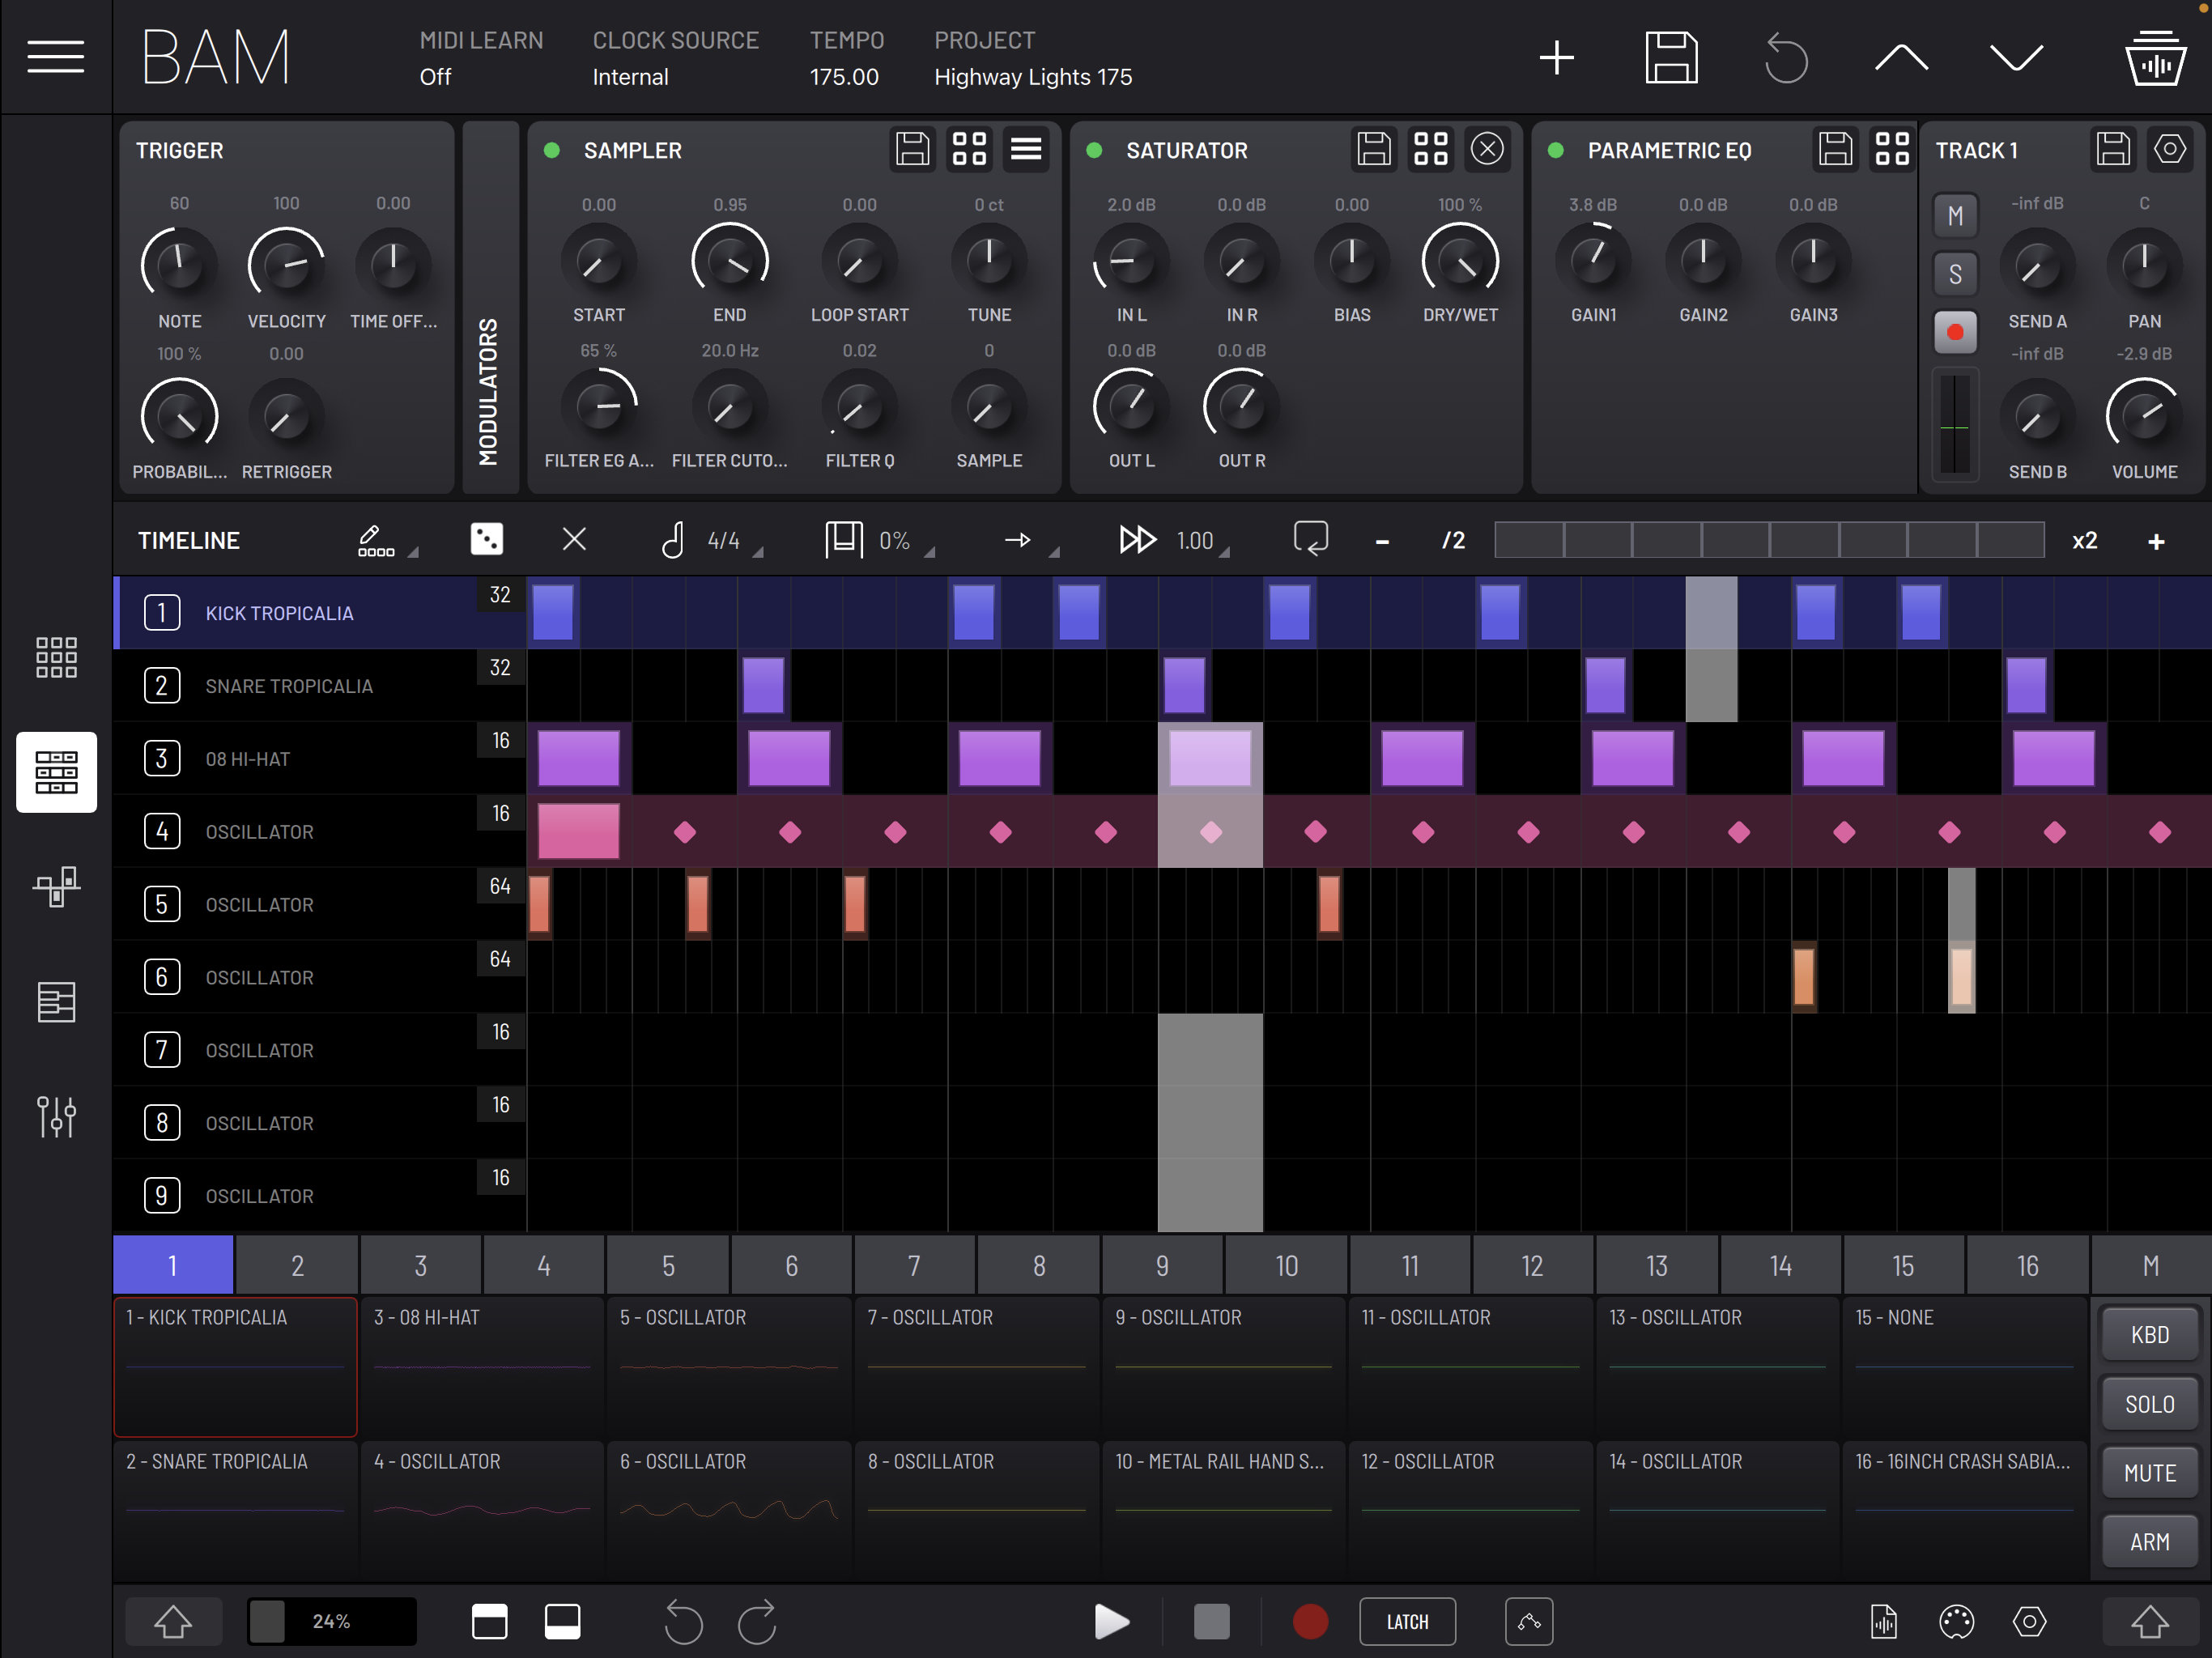The height and width of the screenshot is (1658, 2212).
Task: Open the Parametric EQ preset grid
Action: click(1892, 149)
